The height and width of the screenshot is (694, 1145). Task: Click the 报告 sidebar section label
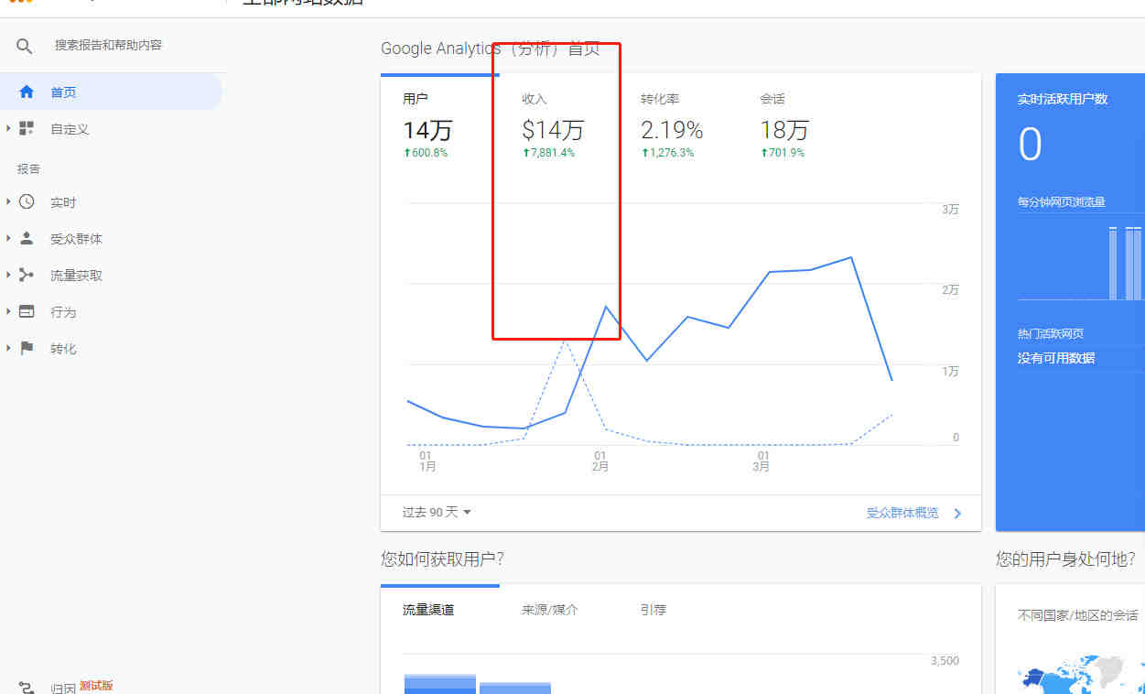coord(28,169)
